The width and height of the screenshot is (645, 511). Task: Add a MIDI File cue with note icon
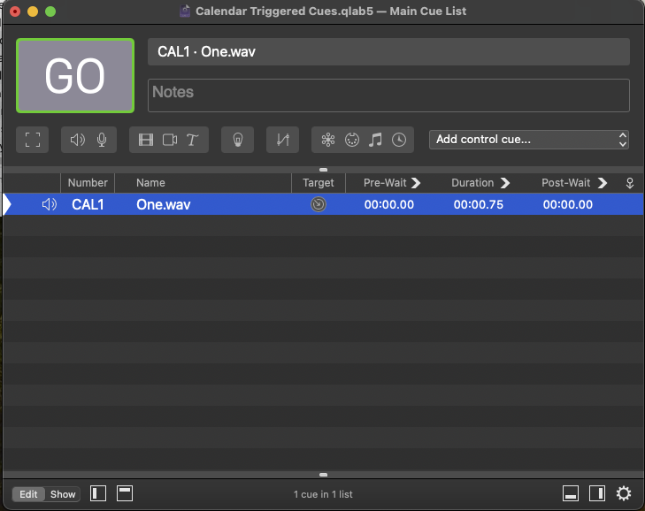375,140
